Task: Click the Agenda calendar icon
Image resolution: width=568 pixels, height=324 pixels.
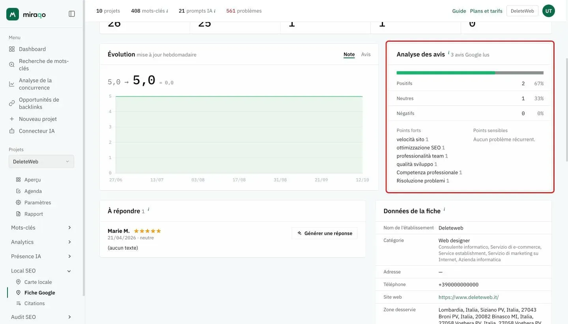Action: point(18,191)
